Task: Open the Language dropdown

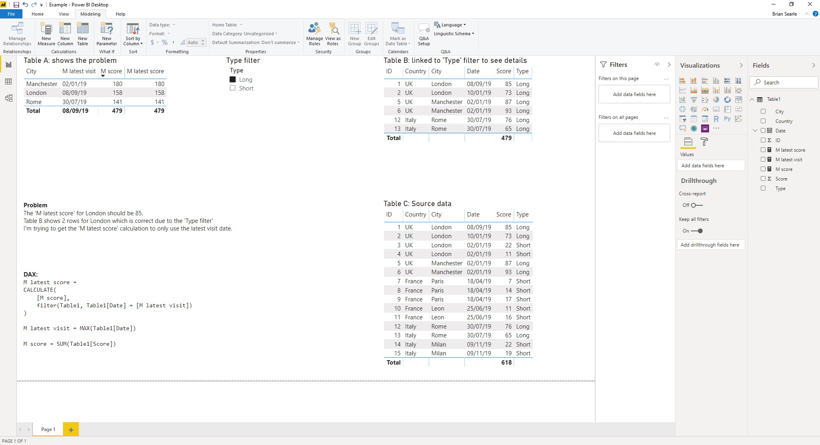Action: coord(450,25)
